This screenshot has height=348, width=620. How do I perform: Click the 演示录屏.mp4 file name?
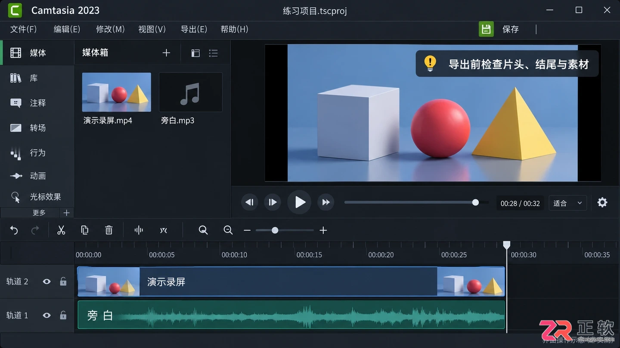(108, 121)
